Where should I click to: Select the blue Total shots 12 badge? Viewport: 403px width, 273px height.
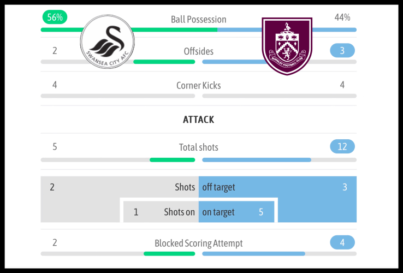(342, 146)
